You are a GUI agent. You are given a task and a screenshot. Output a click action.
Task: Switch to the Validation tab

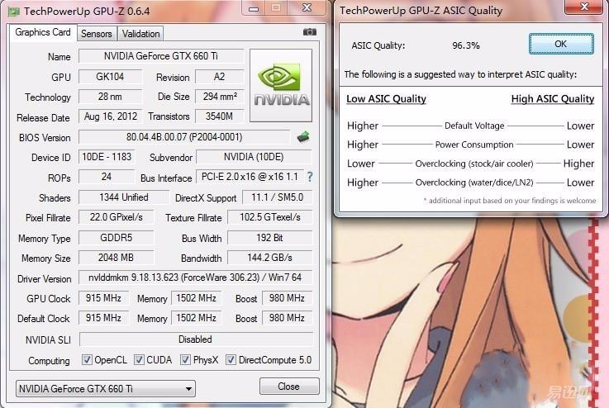[x=140, y=34]
